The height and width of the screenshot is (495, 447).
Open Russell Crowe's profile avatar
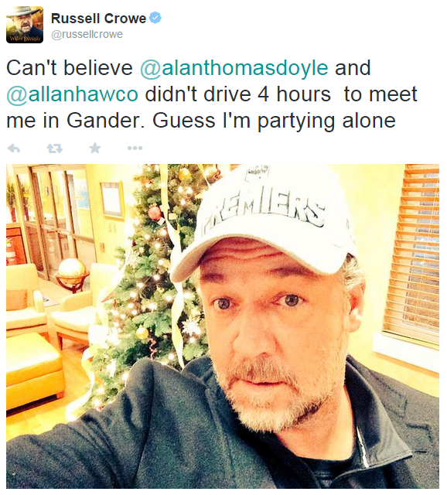[25, 25]
